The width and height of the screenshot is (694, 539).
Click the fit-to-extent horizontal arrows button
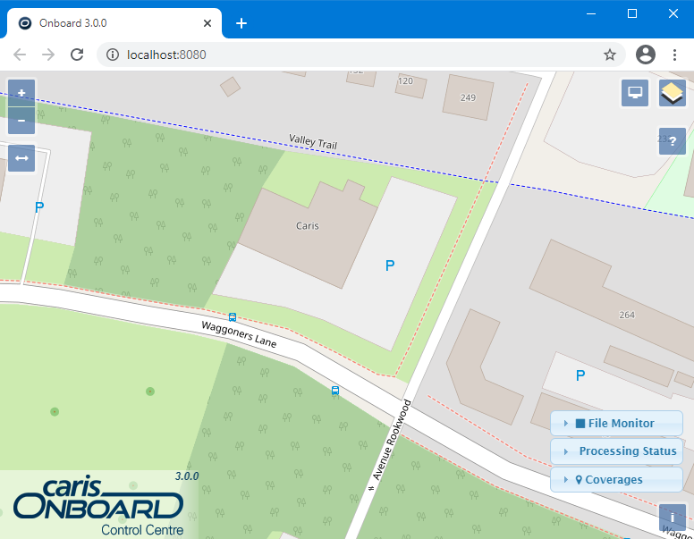tap(21, 158)
